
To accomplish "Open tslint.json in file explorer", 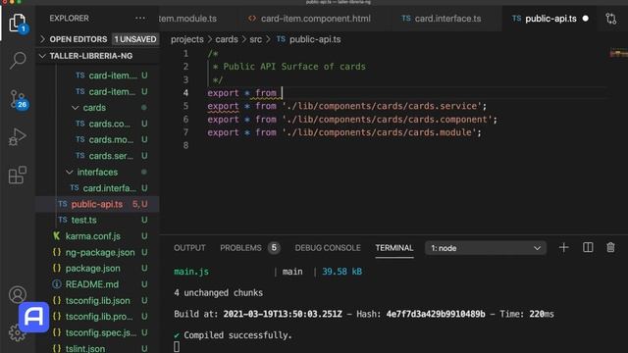I will click(85, 348).
